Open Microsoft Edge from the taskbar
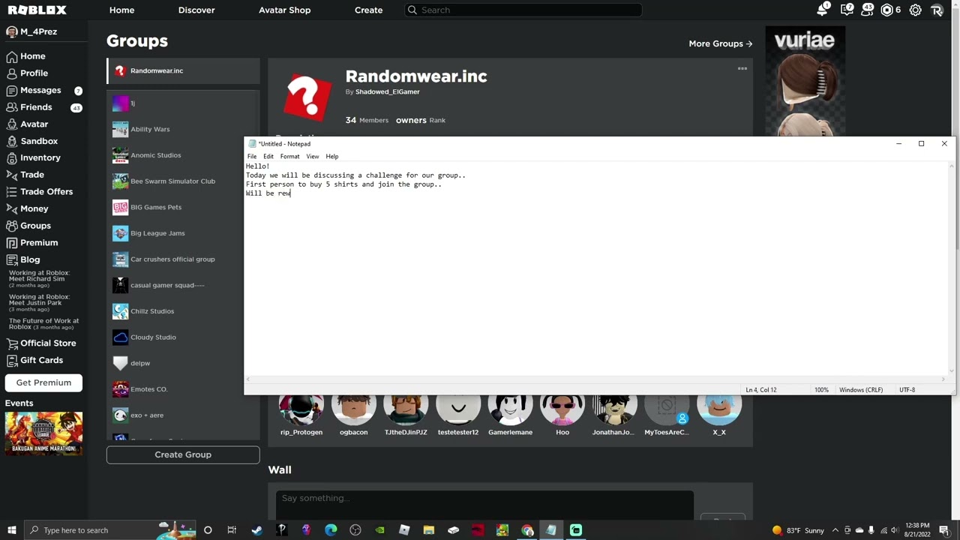This screenshot has width=960, height=540. tap(331, 530)
